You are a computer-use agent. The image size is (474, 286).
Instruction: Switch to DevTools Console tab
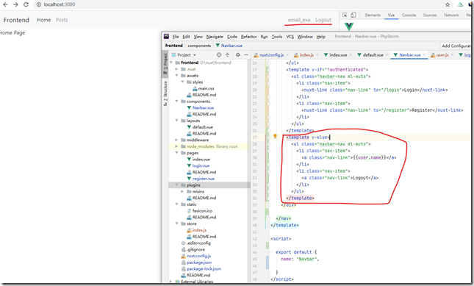coord(409,15)
